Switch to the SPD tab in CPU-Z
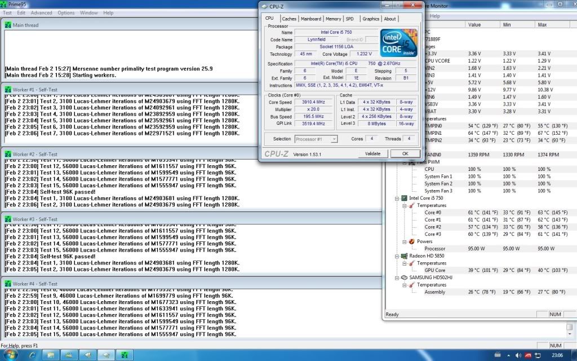This screenshot has width=577, height=361. (350, 19)
